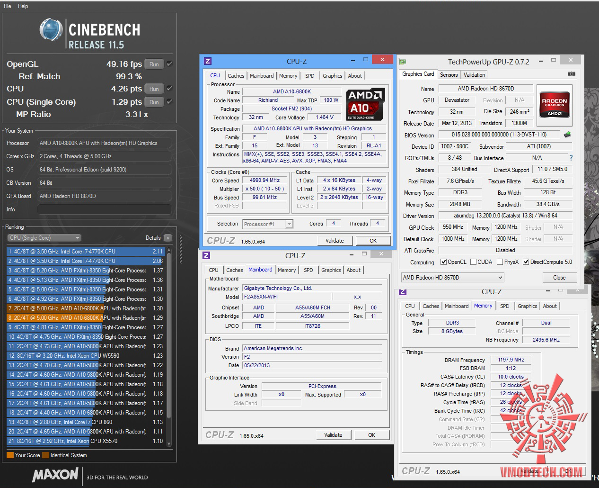The image size is (599, 488).
Task: Toggle the PhysX checkbox in GPU-Z
Action: 499,262
